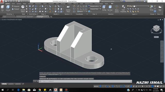
Task: Click the viewport Custom View Shaded with edges label
Action: point(11,19)
